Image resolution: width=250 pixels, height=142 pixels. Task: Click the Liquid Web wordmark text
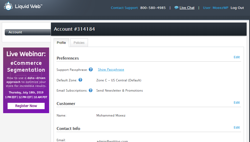(29, 6)
